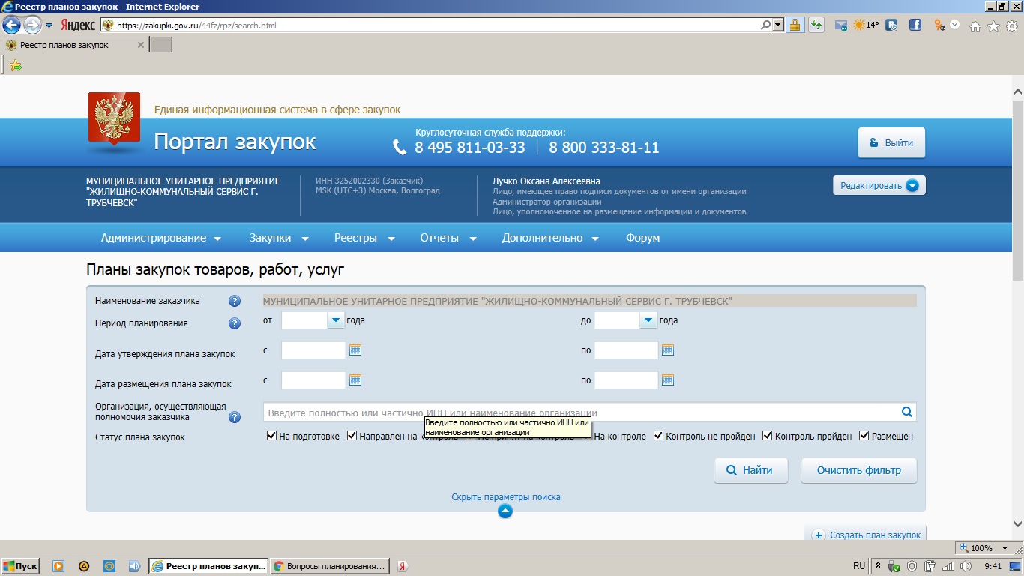
Task: Open the Реестры menu
Action: tap(364, 238)
